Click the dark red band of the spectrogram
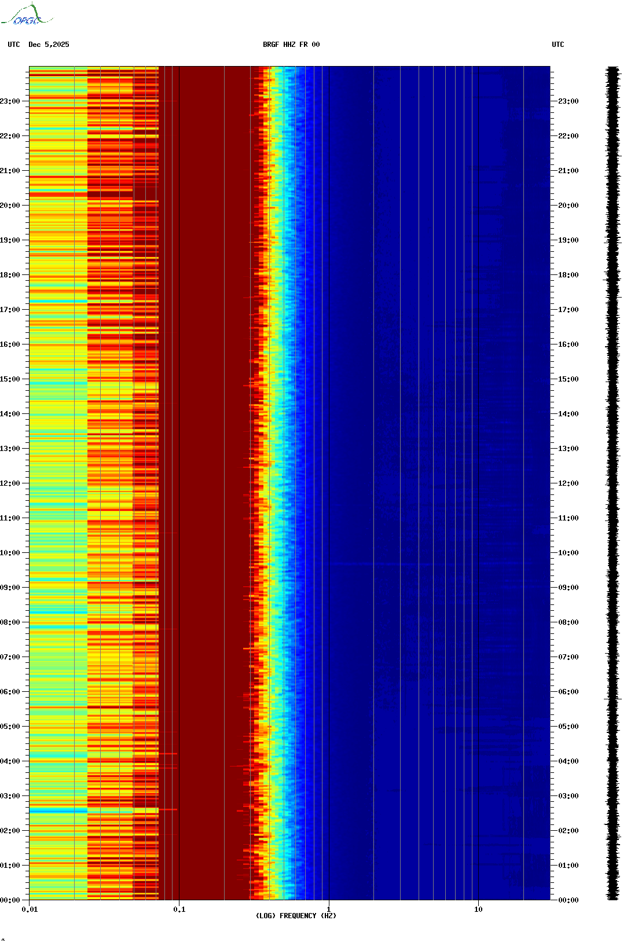638x946 pixels. pyautogui.click(x=203, y=463)
